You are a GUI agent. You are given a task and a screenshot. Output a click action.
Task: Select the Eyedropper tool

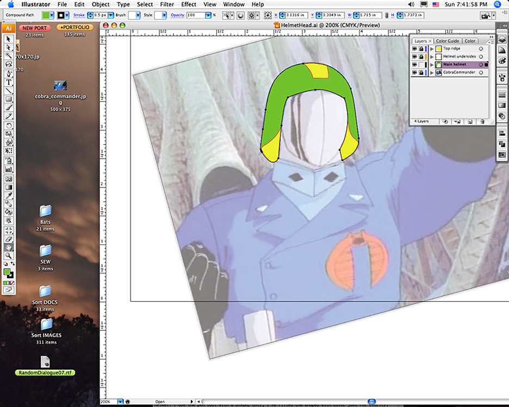point(9,196)
